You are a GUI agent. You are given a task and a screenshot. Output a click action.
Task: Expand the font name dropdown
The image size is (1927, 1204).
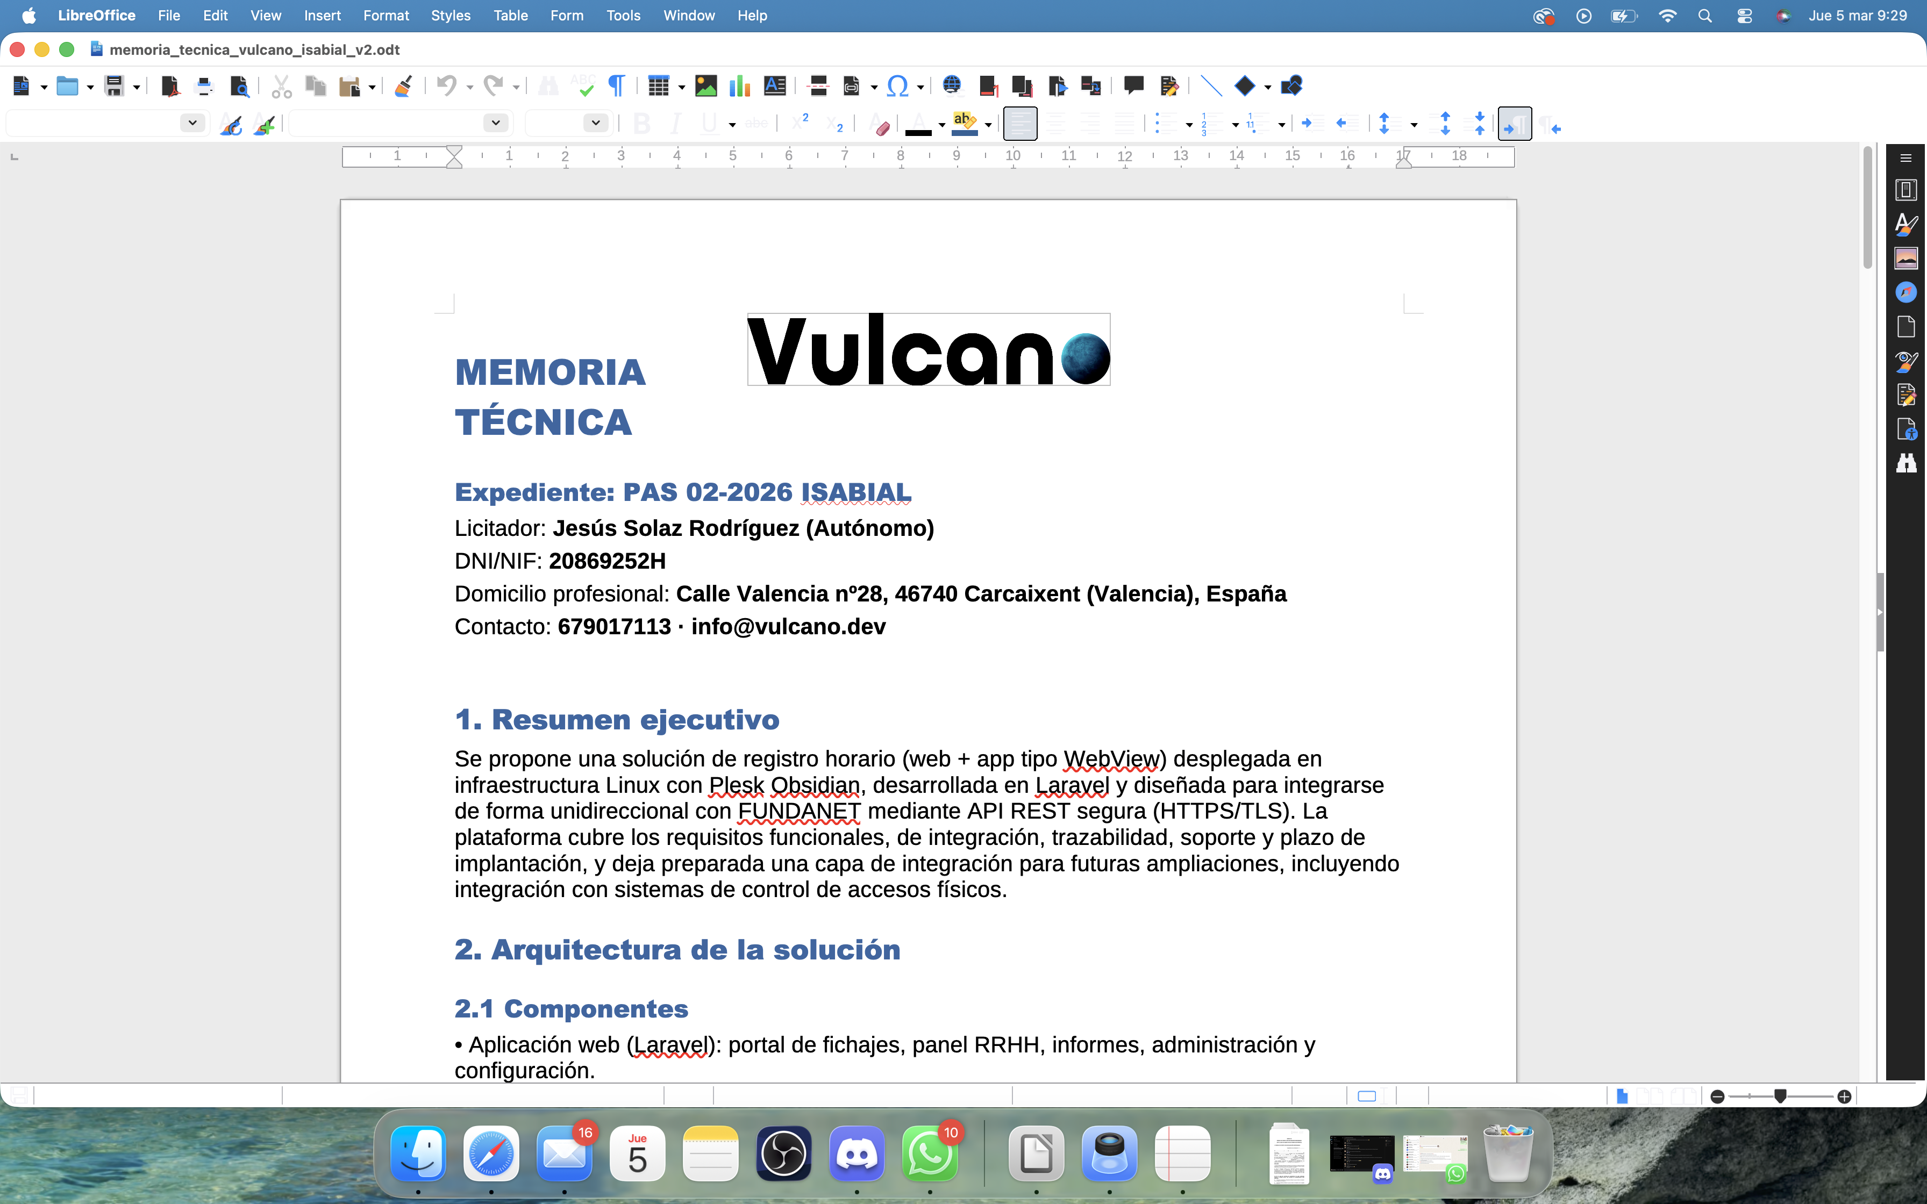click(x=495, y=123)
